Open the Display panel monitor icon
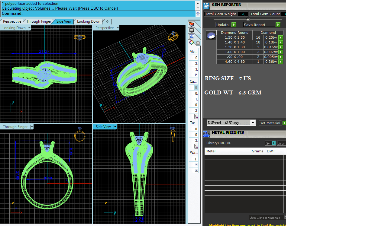Image resolution: width=385 pixels, height=226 pixels. tap(191, 30)
